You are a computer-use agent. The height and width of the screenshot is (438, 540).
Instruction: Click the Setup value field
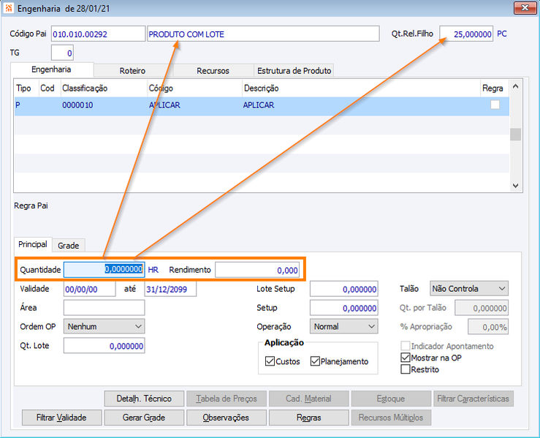[343, 308]
